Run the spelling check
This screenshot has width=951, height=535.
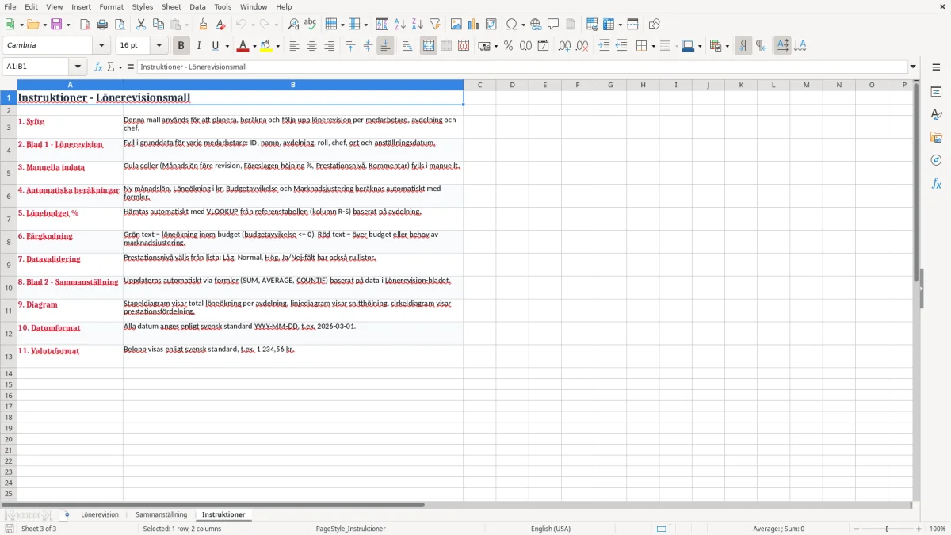click(x=311, y=25)
